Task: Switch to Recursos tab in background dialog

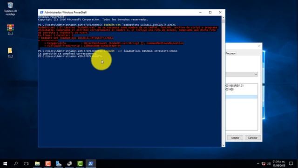Action: (x=230, y=53)
